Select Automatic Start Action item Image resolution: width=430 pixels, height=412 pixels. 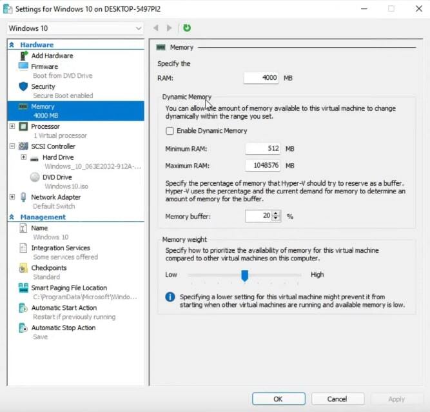coord(64,308)
